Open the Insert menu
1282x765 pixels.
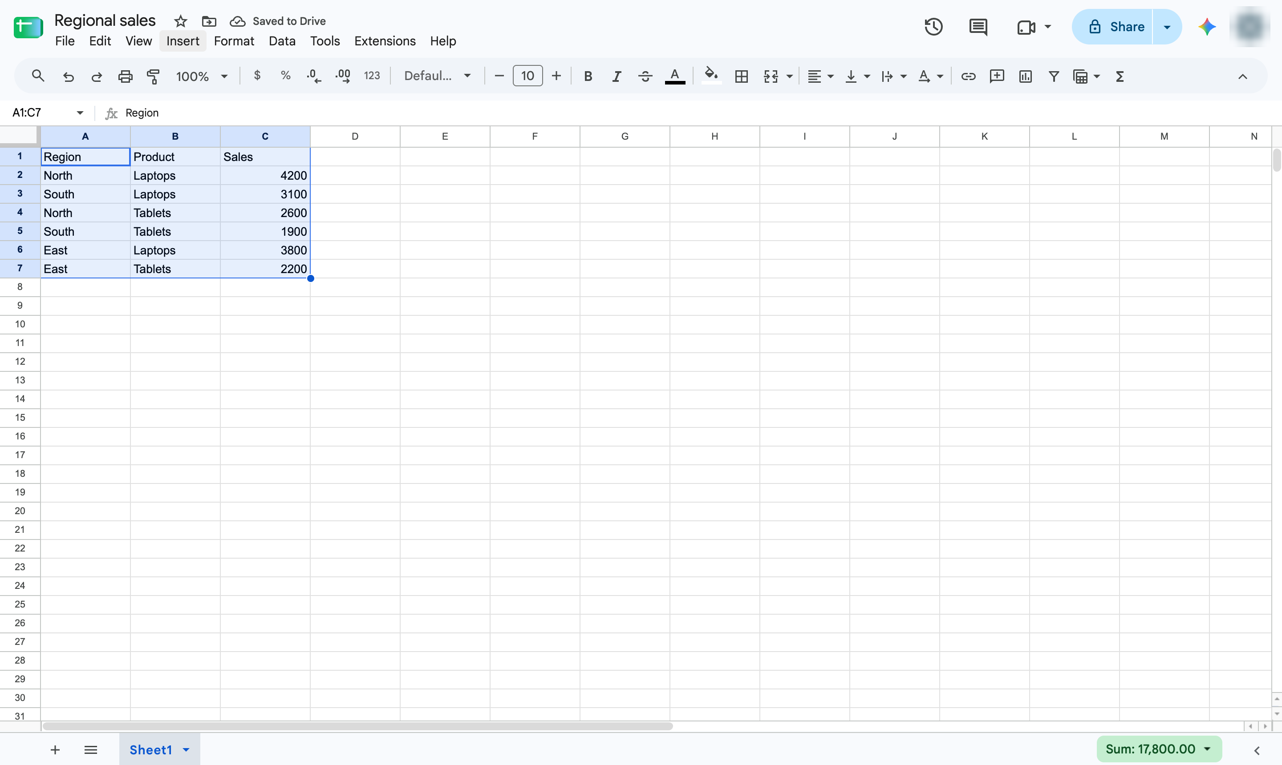point(183,41)
